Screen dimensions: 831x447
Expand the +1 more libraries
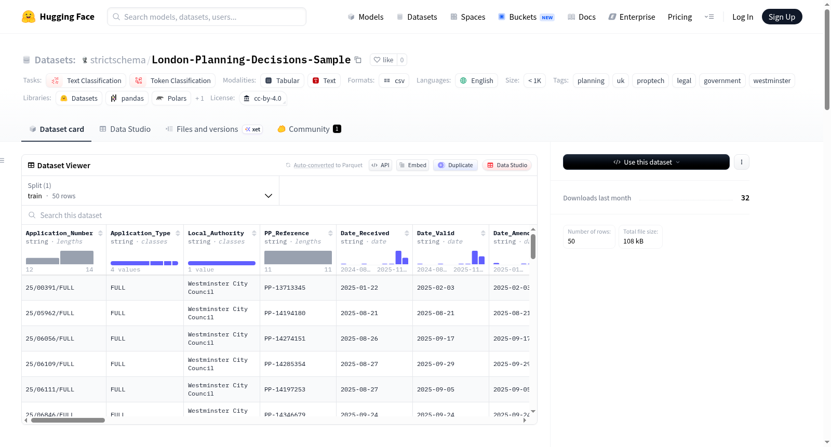click(199, 98)
